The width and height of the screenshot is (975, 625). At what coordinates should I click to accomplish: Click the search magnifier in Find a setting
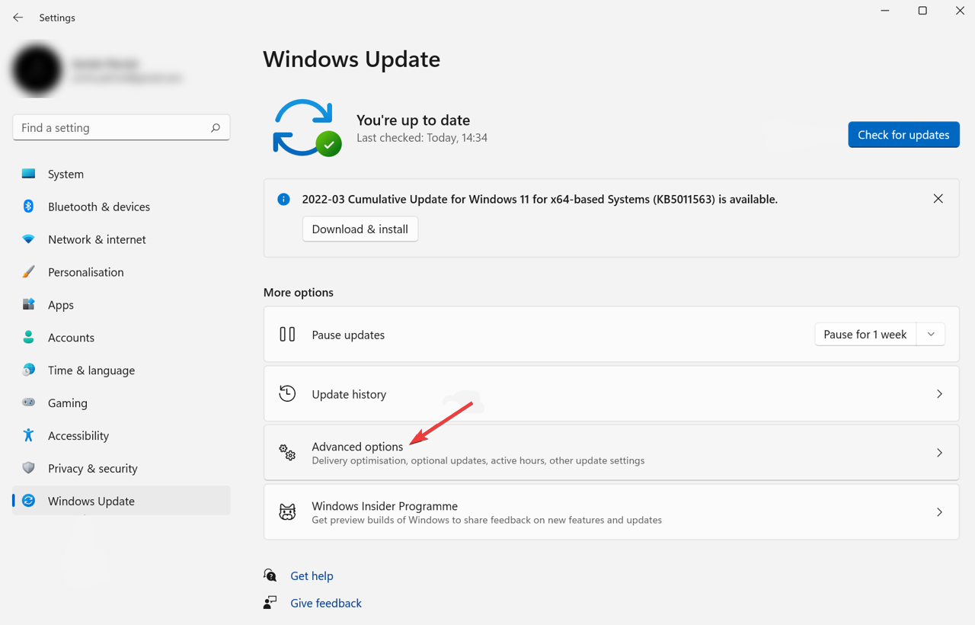[216, 127]
